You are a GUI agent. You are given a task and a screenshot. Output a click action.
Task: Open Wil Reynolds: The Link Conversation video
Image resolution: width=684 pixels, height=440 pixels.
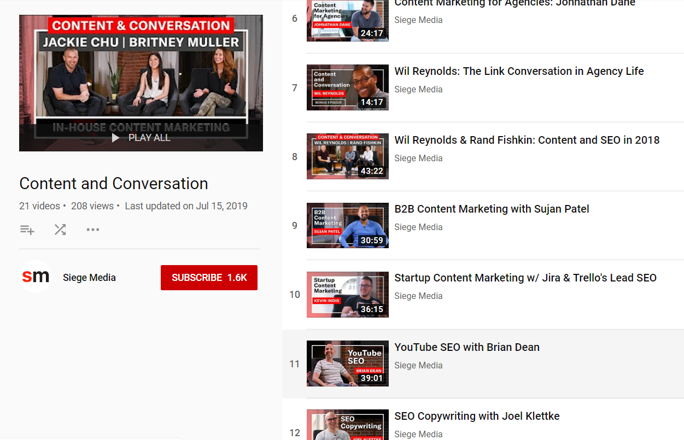pos(519,71)
